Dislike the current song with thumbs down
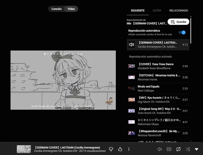The width and height of the screenshot is (203, 155). coord(111,149)
